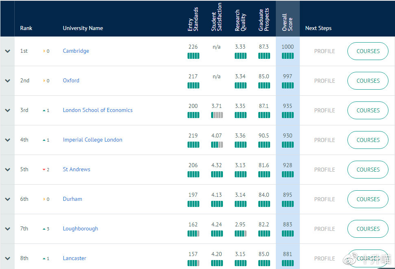Image resolution: width=395 pixels, height=269 pixels.
Task: Click Cambridge's overall score of 1000
Action: [x=288, y=47]
